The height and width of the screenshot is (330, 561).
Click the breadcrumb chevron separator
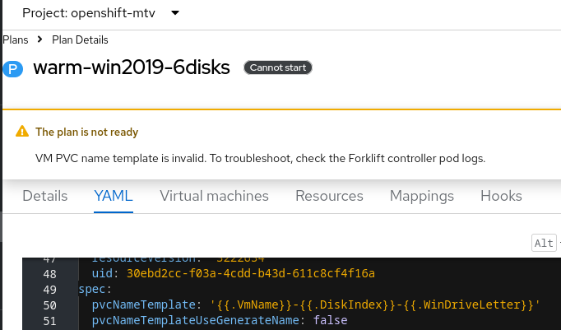[40, 40]
